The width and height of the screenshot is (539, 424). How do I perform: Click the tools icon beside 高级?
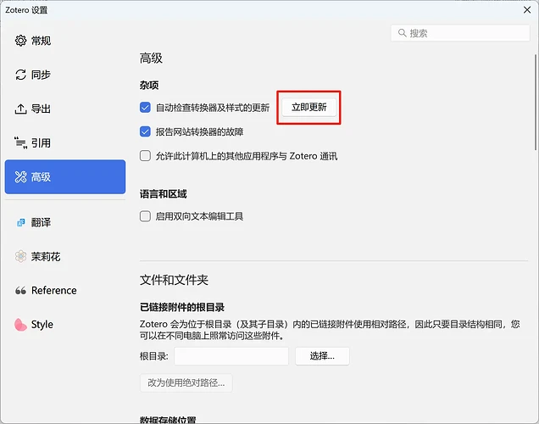pyautogui.click(x=20, y=177)
